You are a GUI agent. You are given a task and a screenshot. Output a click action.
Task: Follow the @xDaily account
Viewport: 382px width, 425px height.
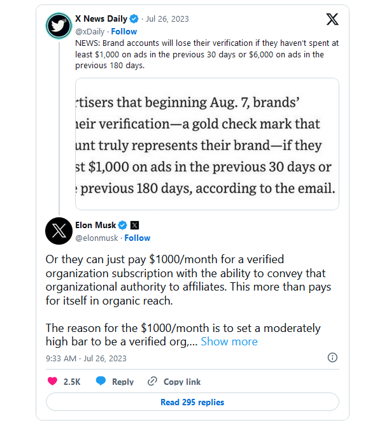coord(124,31)
